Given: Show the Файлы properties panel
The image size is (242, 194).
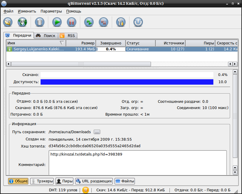Looking at the screenshot, I should coord(125,181).
